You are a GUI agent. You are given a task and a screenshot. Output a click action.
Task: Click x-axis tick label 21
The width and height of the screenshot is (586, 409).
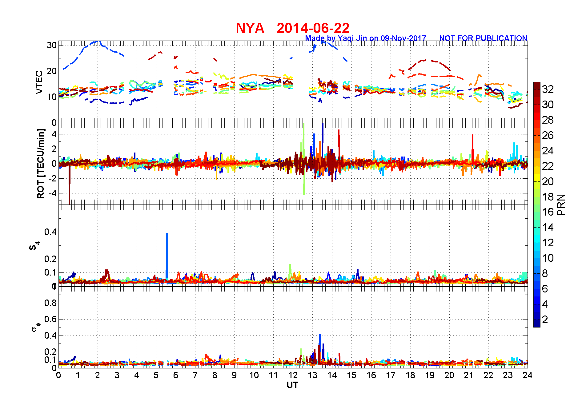tap(469, 375)
